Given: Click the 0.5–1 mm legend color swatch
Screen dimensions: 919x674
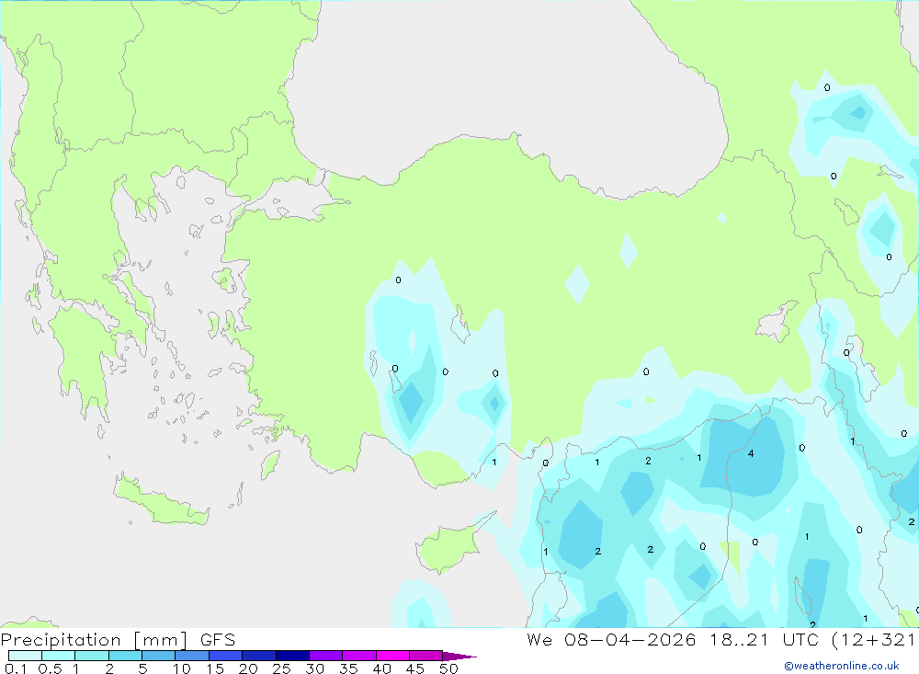Looking at the screenshot, I should click(59, 656).
